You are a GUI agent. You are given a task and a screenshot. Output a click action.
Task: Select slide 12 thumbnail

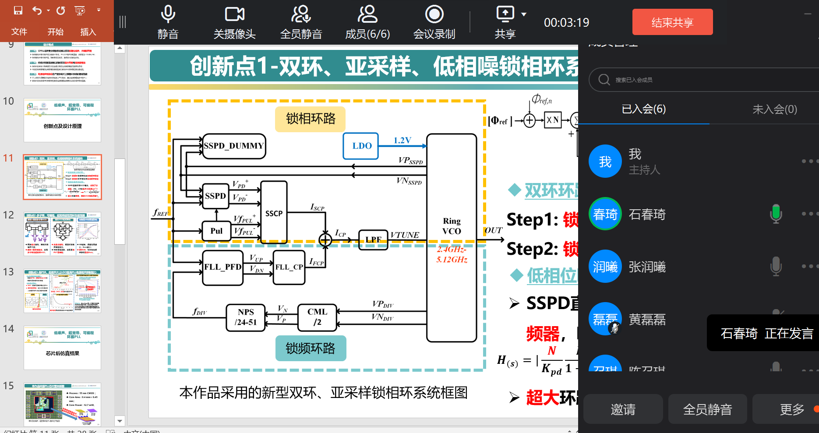[x=63, y=234]
